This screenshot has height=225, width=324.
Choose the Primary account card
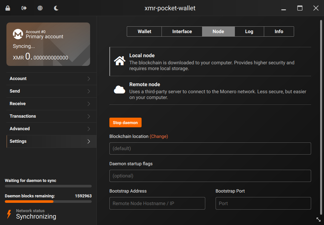point(48,44)
